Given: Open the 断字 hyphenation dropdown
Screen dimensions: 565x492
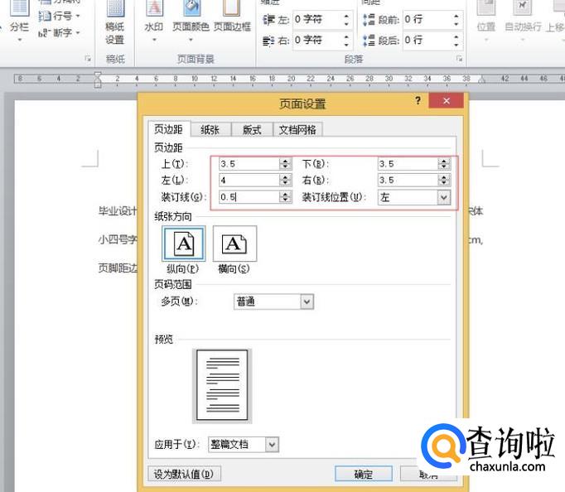Looking at the screenshot, I should pyautogui.click(x=59, y=33).
